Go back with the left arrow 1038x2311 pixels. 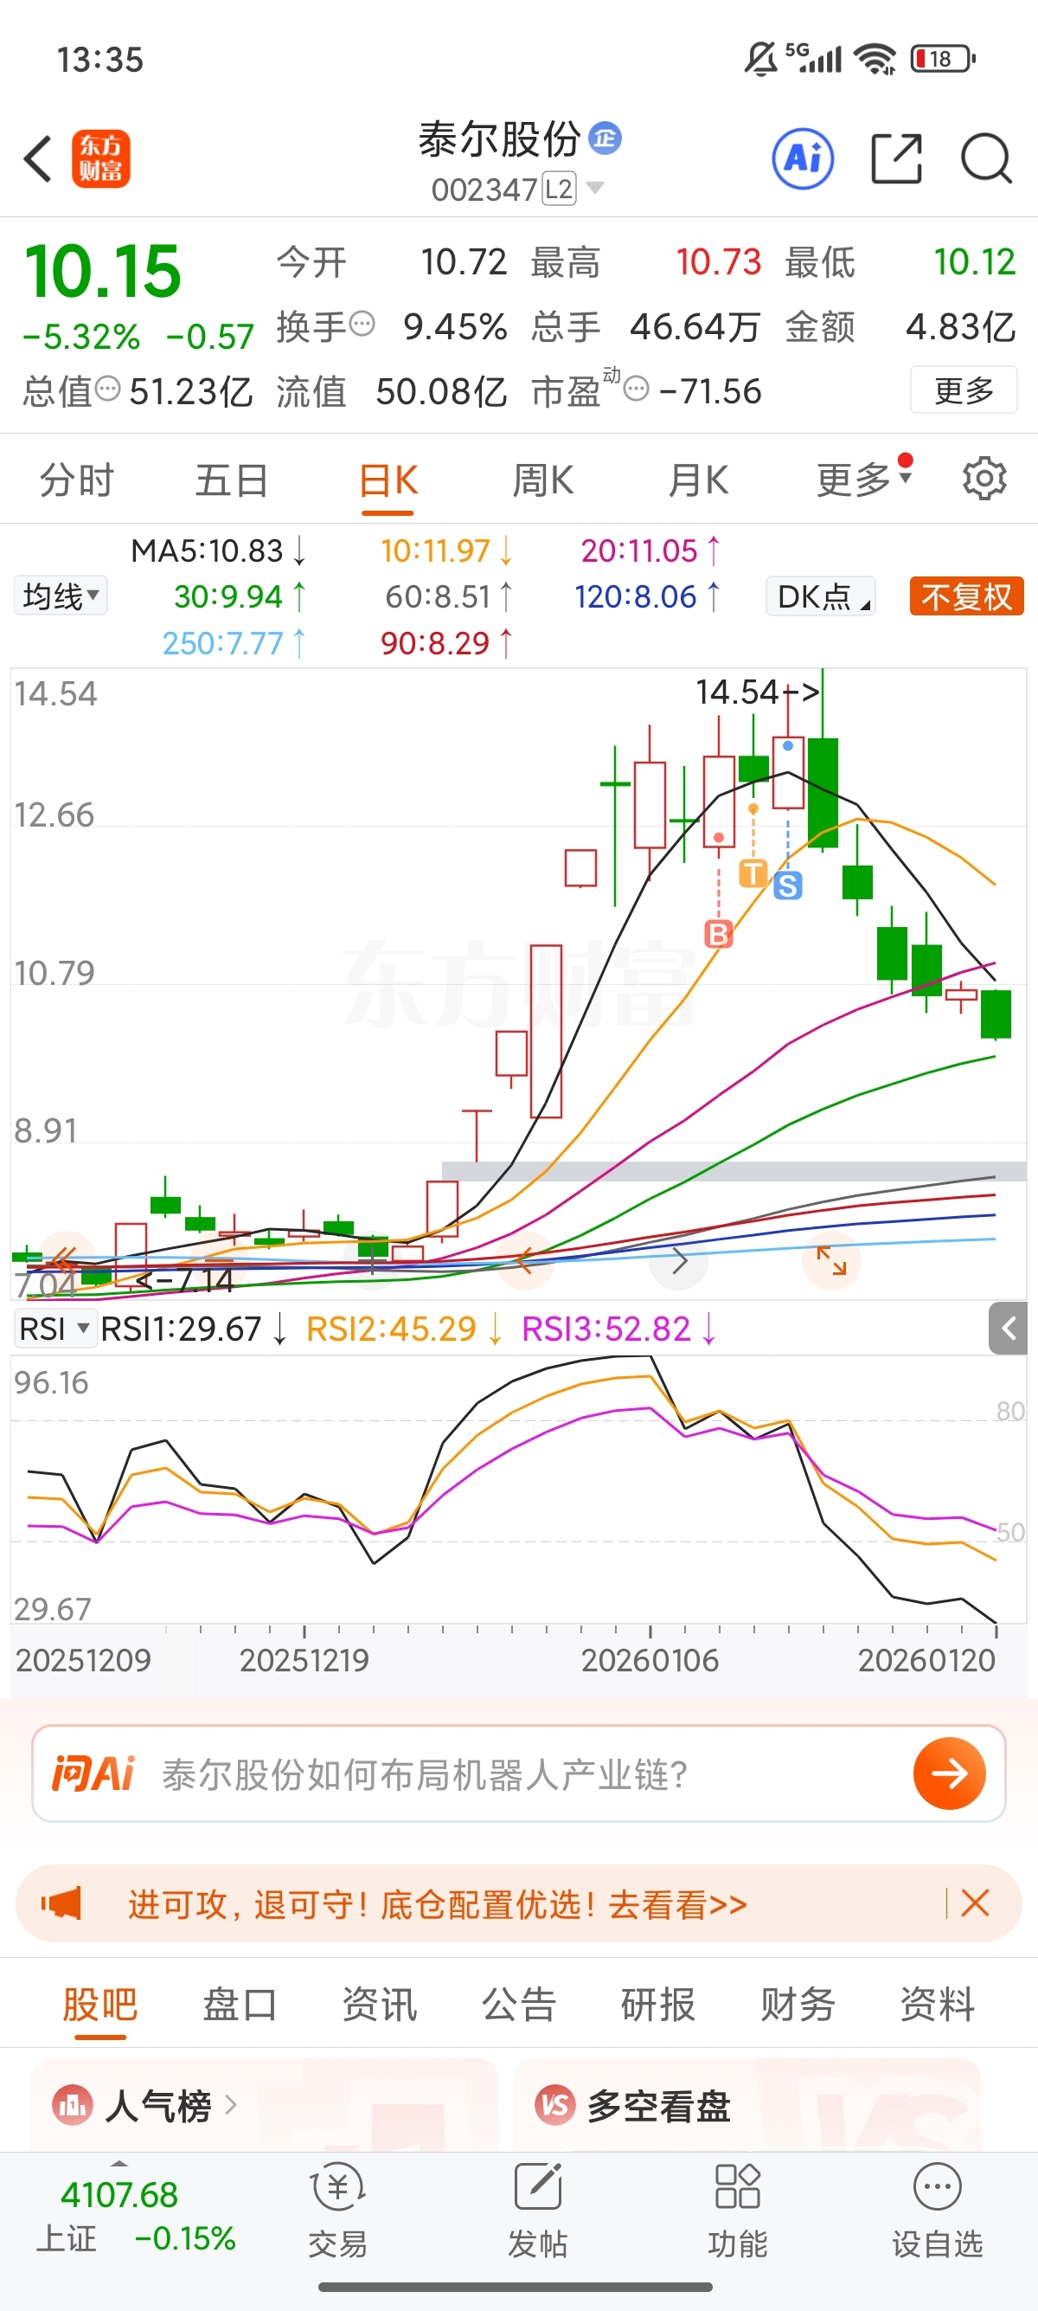(x=38, y=159)
